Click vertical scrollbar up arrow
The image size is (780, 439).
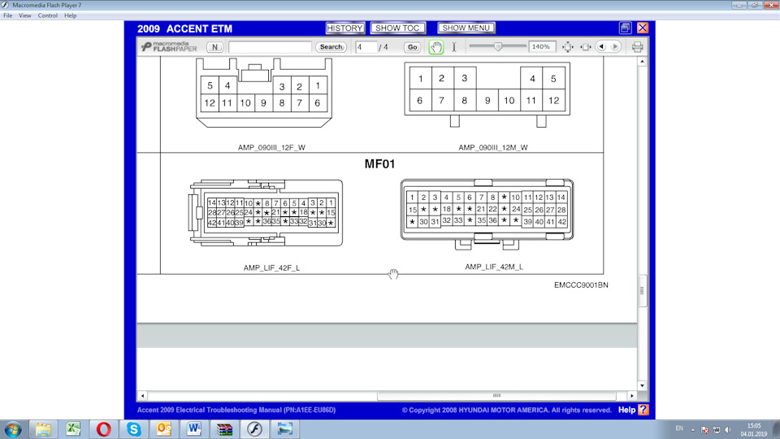[642, 62]
